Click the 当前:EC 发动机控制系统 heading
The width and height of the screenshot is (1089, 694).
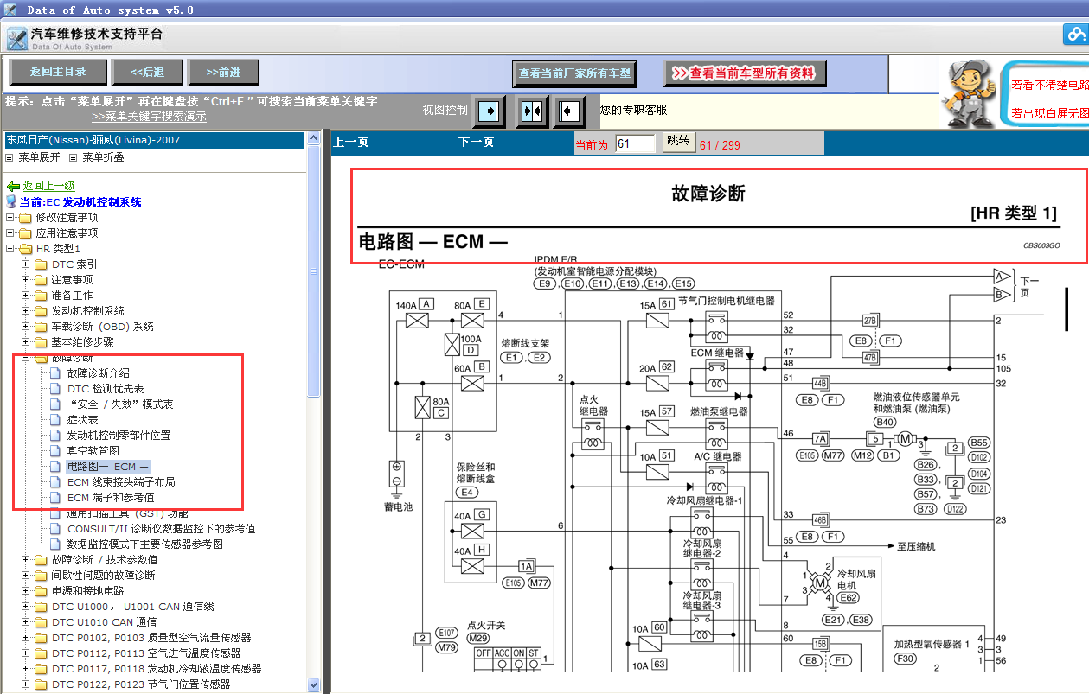80,202
